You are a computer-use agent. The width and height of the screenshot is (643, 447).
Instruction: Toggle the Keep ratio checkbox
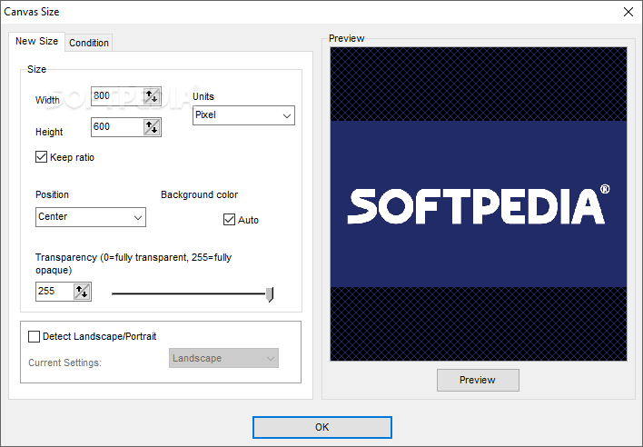coord(41,157)
